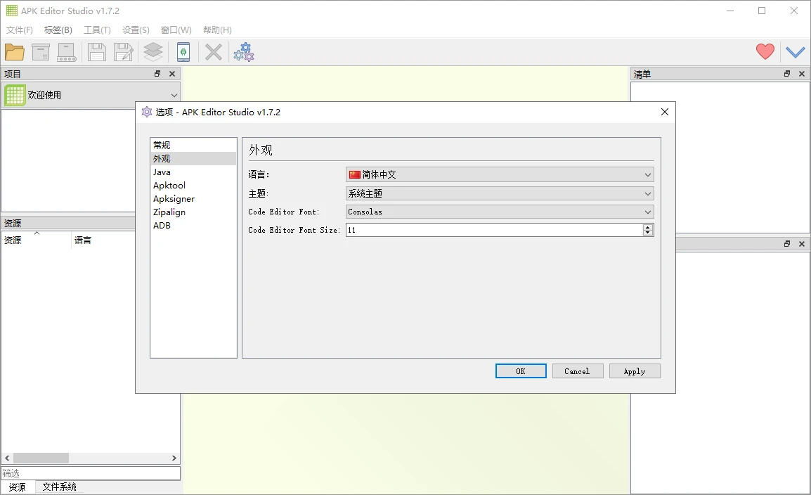
Task: Open the layers stack toolbar icon
Action: 153,52
